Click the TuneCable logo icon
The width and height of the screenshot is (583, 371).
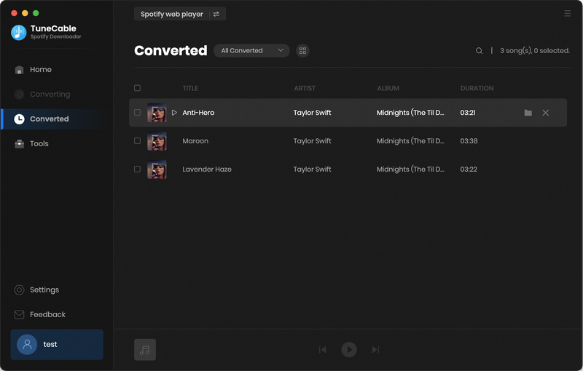point(19,32)
